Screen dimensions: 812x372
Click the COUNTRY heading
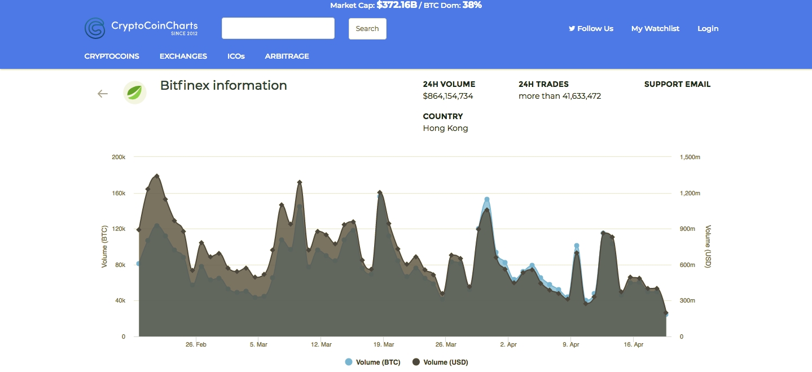(x=443, y=116)
